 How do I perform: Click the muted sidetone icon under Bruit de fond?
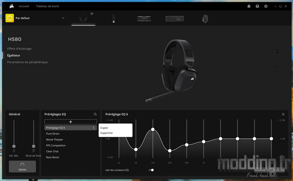tap(33, 150)
